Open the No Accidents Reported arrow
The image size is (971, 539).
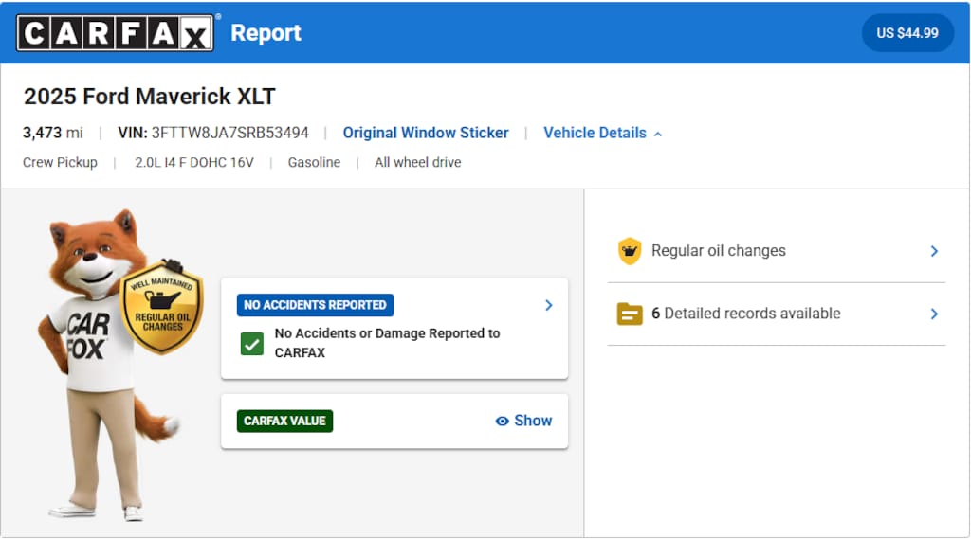pyautogui.click(x=548, y=305)
